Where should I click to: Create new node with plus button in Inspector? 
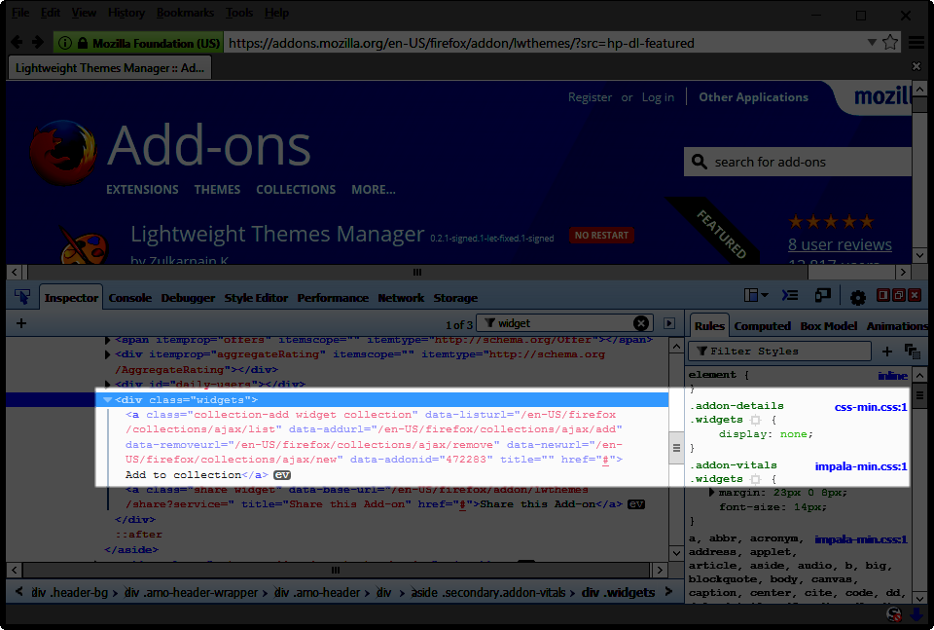pos(21,323)
